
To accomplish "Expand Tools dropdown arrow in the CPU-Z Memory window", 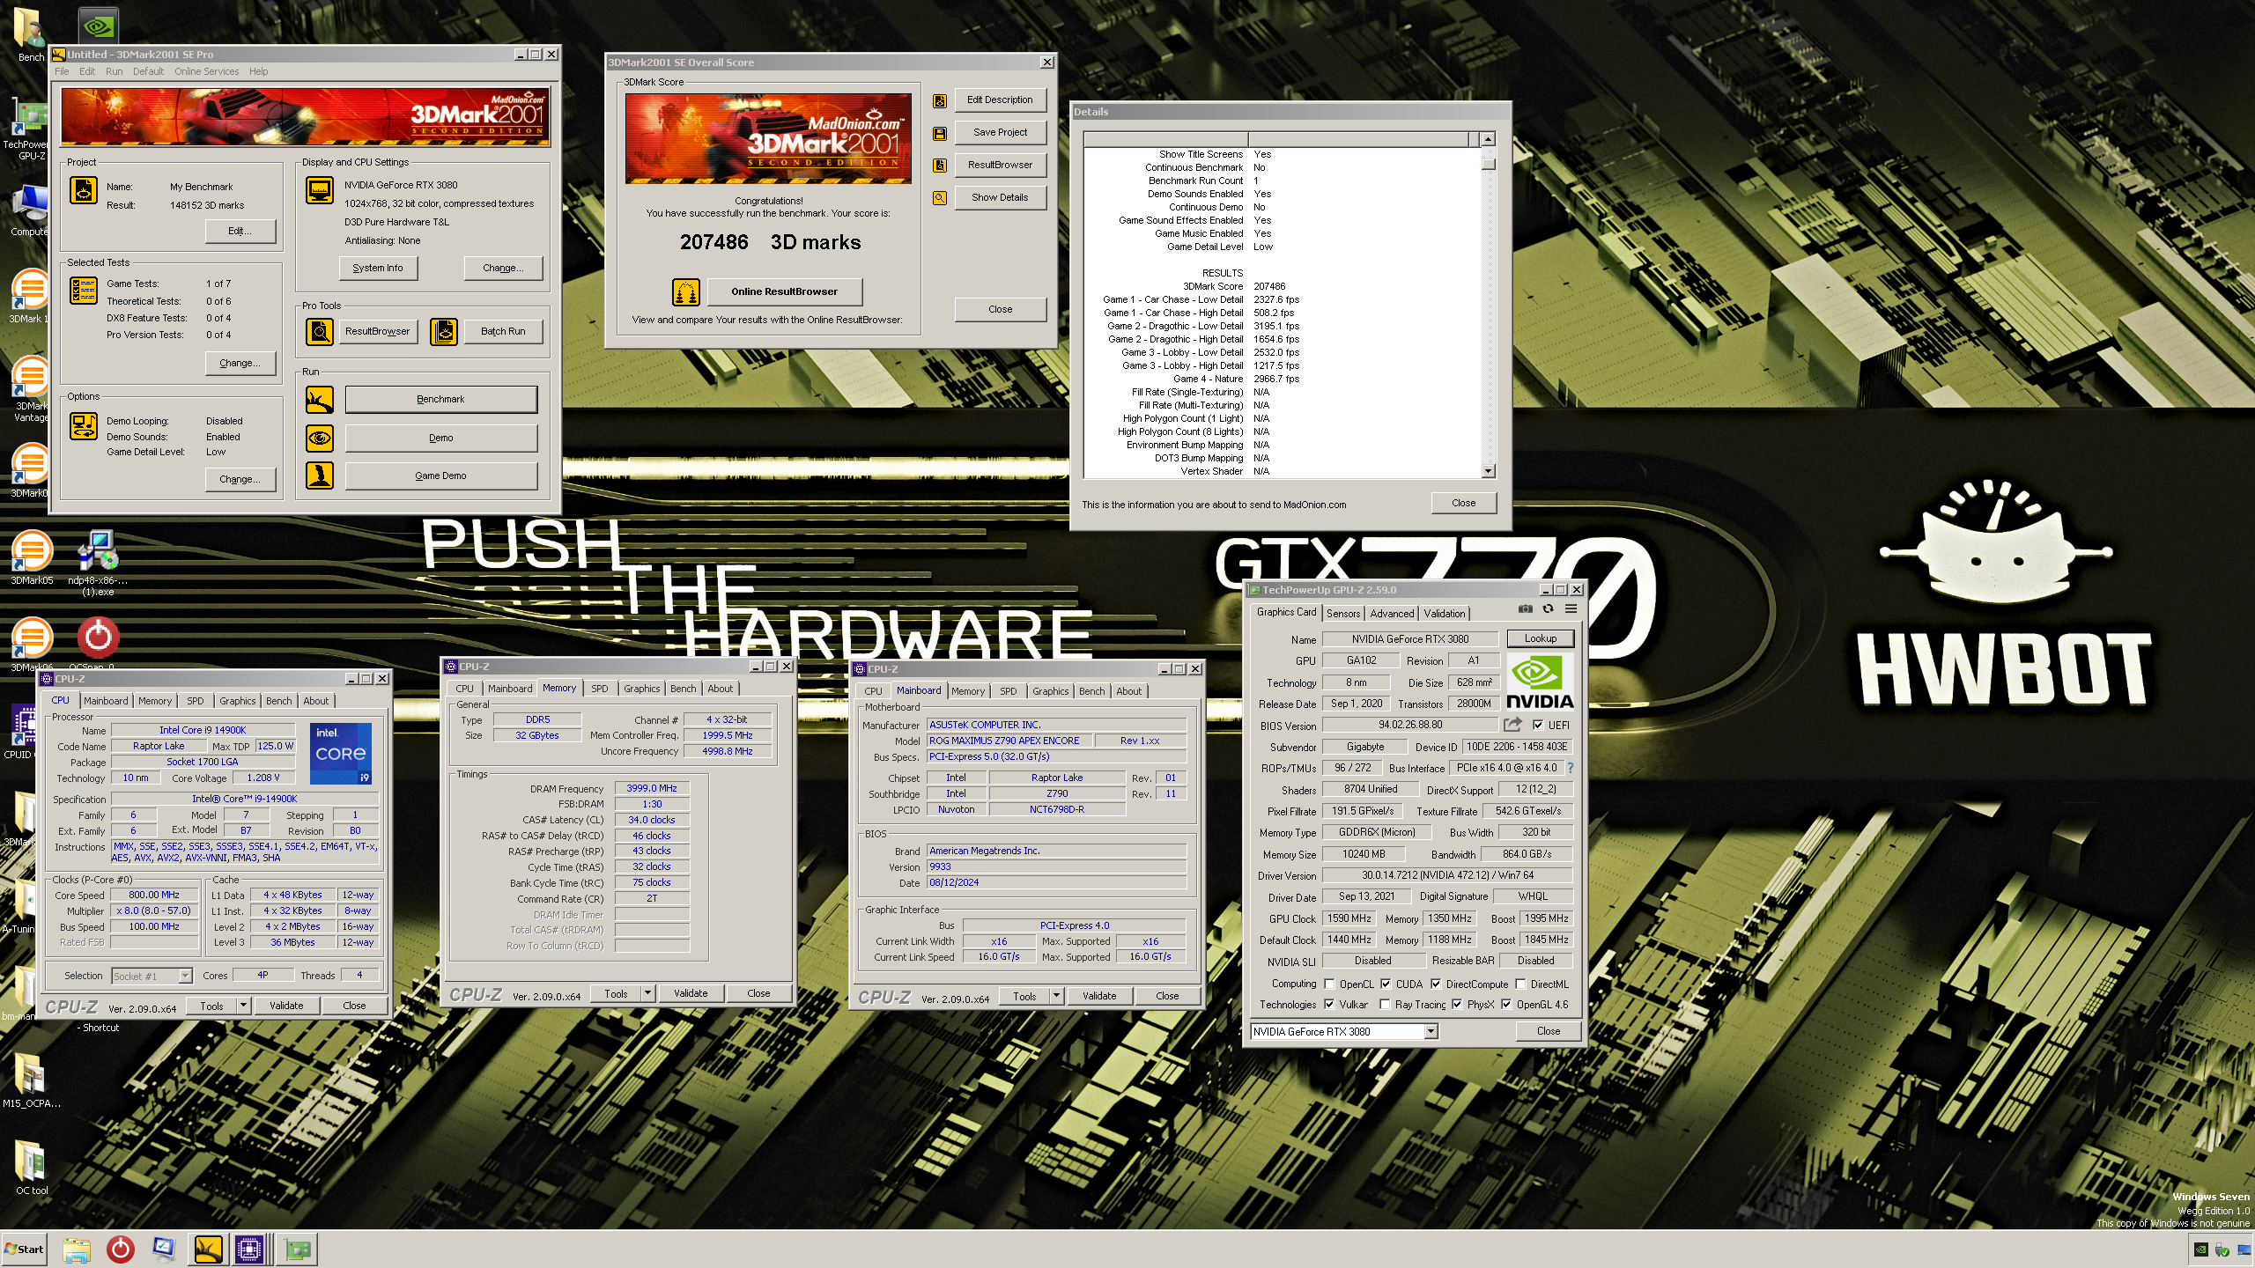I will point(647,993).
